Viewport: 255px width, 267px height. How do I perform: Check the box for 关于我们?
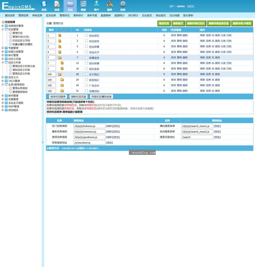pos(86,74)
